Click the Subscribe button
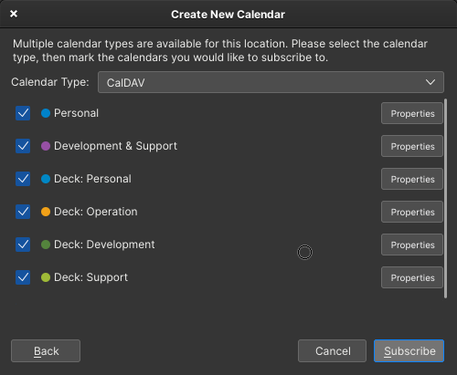The width and height of the screenshot is (457, 375). click(409, 351)
